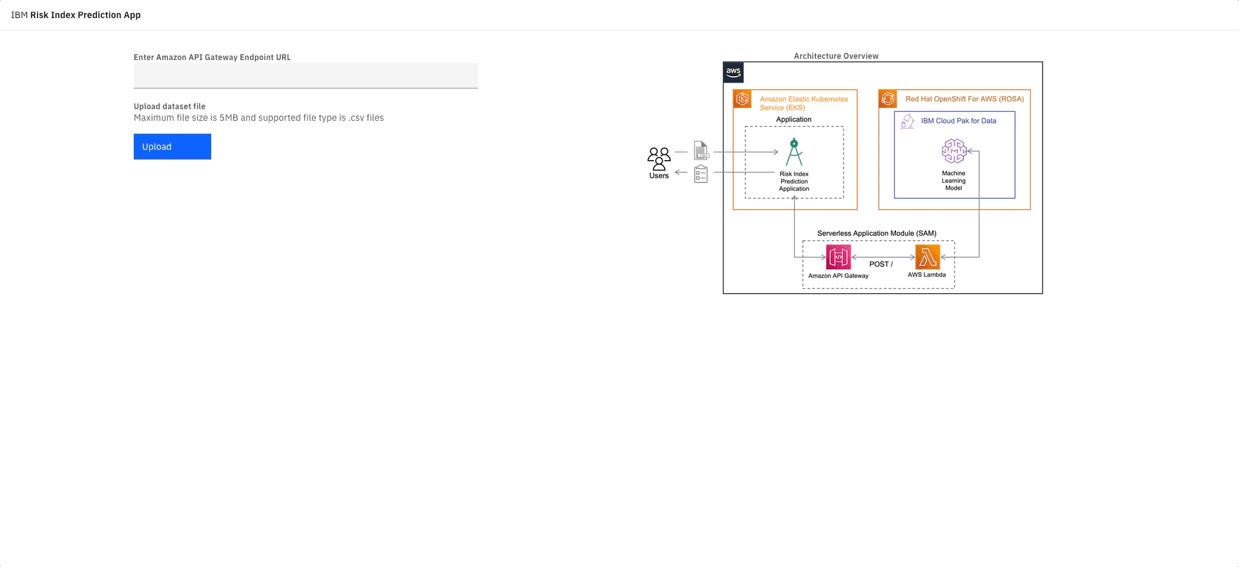Click the Amazon API Gateway icon
The width and height of the screenshot is (1239, 567).
838,257
